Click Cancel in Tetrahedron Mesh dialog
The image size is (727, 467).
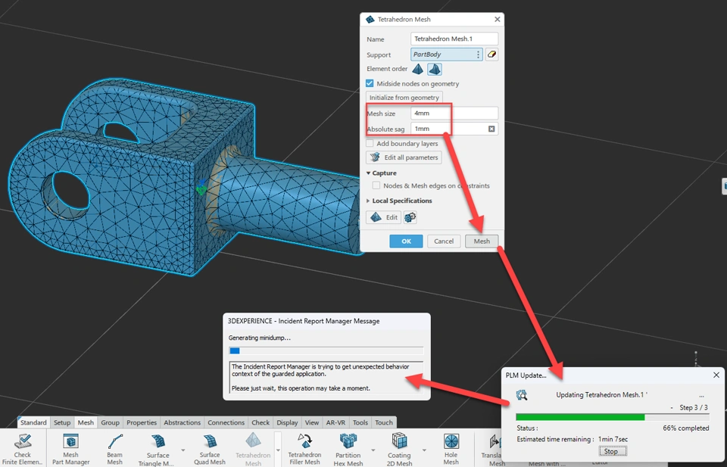444,241
